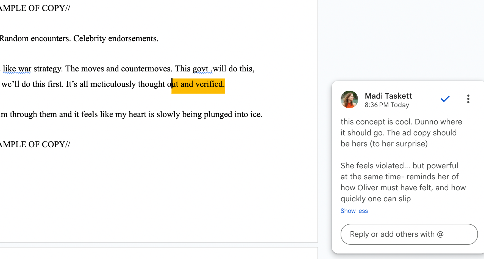This screenshot has width=484, height=259.
Task: Click the Reply or add others field
Action: click(409, 234)
